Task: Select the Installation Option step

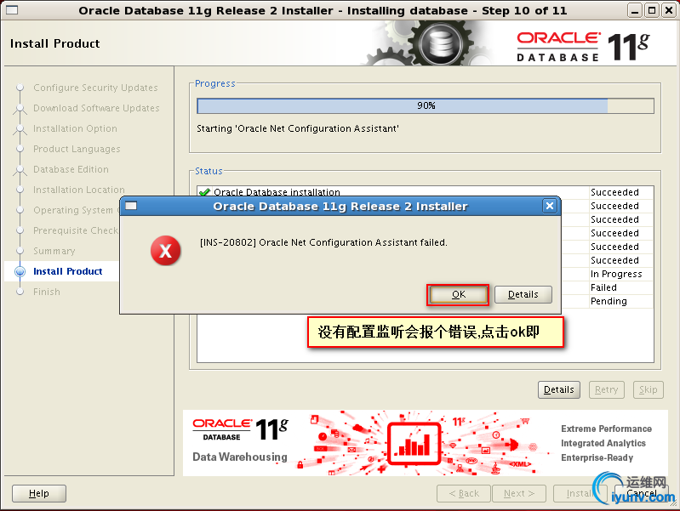Action: (x=75, y=128)
